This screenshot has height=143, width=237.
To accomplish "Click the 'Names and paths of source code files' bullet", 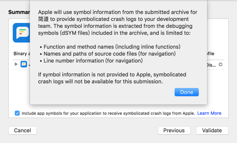I will click(x=108, y=54).
